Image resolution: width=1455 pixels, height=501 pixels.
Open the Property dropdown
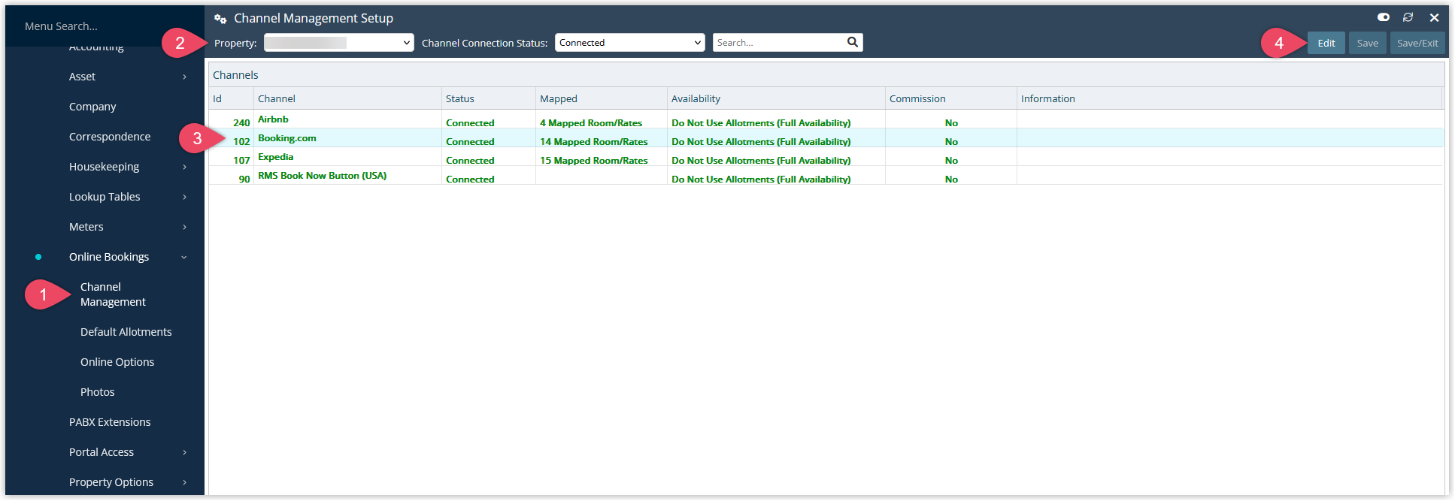[x=338, y=43]
